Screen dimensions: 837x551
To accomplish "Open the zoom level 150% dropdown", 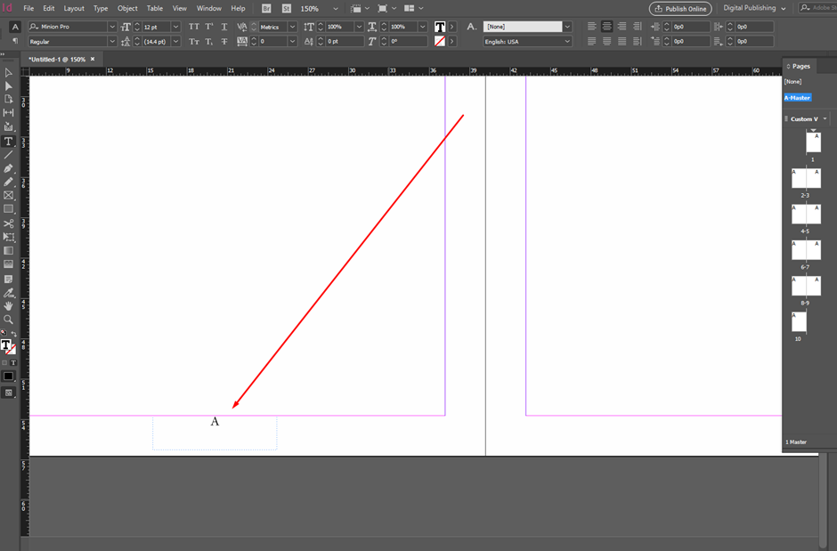I will pos(335,9).
